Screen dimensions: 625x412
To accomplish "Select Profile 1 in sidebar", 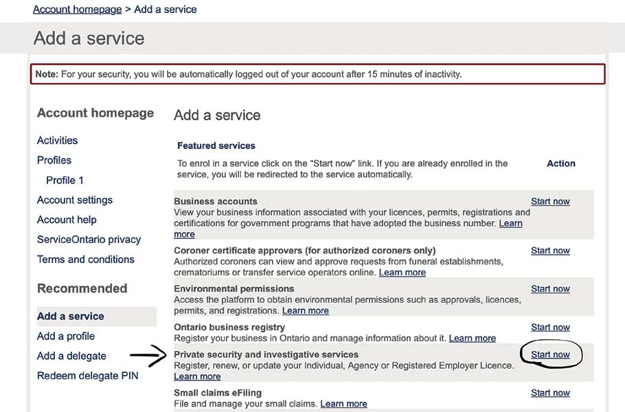I will click(65, 180).
